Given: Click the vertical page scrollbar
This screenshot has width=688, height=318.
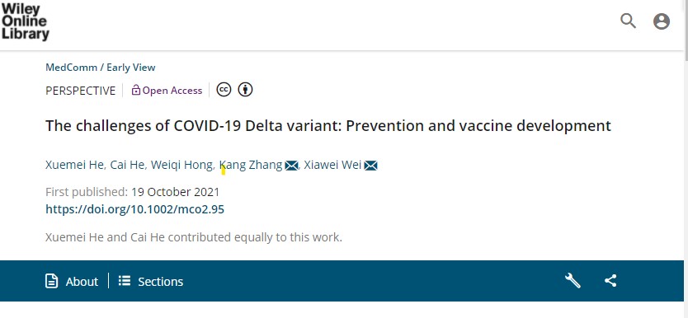Looking at the screenshot, I should 686,159.
